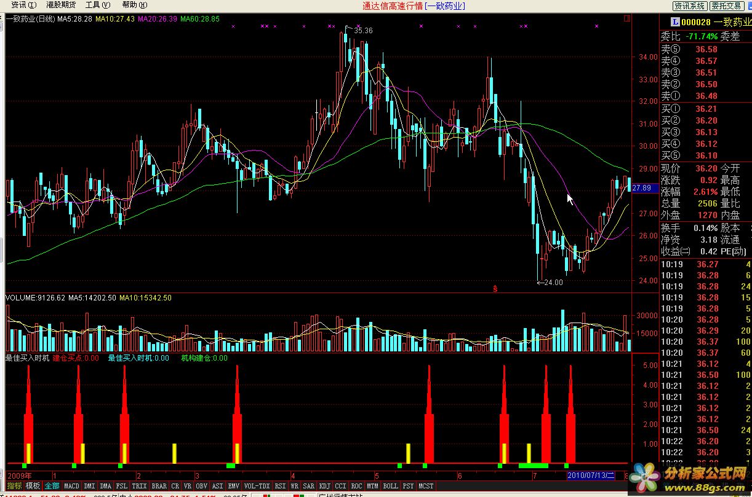The height and width of the screenshot is (497, 752).
Task: Click the 建仓买点:0.00 indicator label
Action: coord(76,358)
